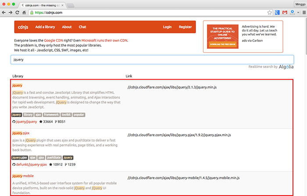
Task: Open the Register link
Action: (185, 27)
